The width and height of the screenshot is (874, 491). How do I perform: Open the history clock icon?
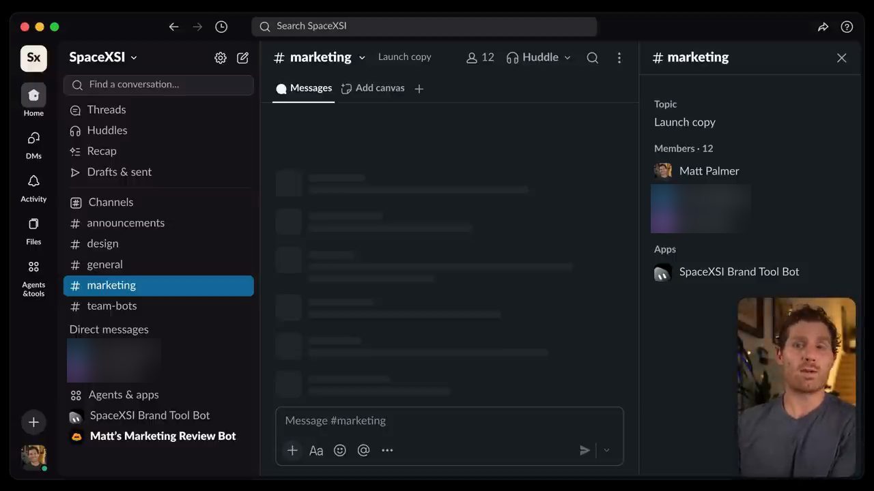(x=221, y=27)
